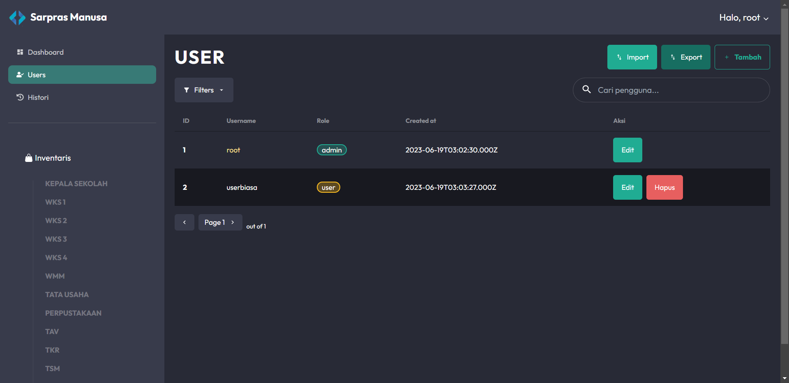Click the plus icon on Tambah
The image size is (789, 383).
pyautogui.click(x=727, y=57)
